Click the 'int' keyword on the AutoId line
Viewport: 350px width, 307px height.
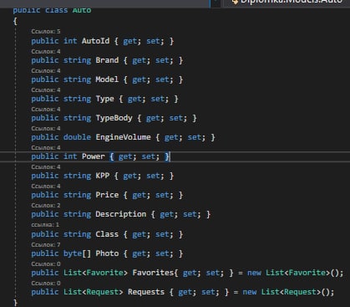70,41
